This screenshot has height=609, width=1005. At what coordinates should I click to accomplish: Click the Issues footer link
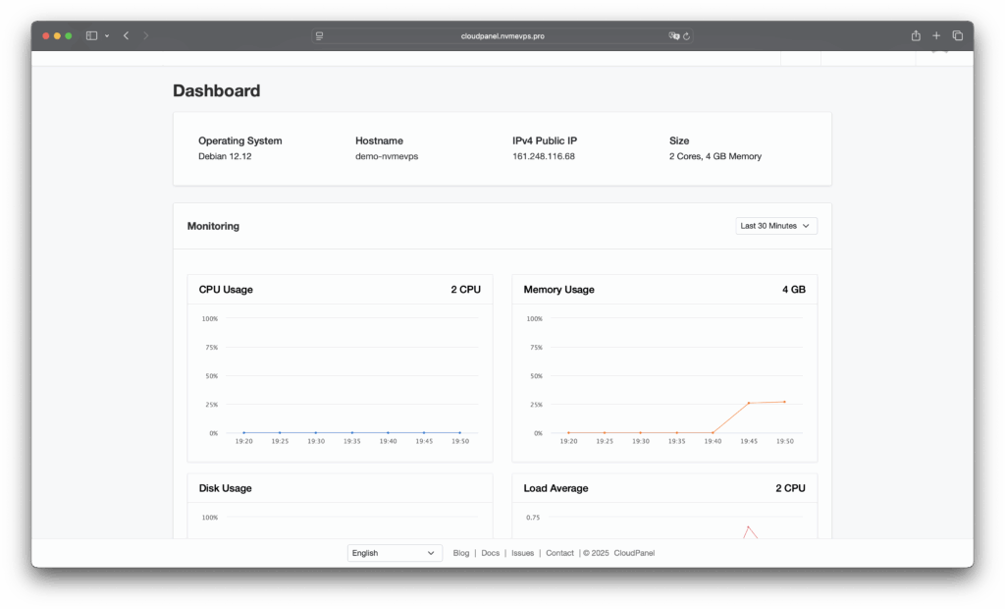522,553
